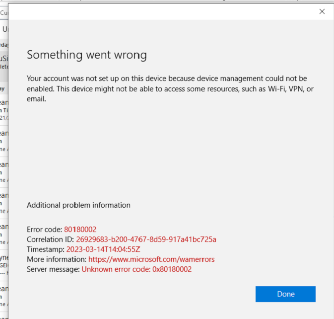
Task: Click the Done button
Action: (x=285, y=294)
